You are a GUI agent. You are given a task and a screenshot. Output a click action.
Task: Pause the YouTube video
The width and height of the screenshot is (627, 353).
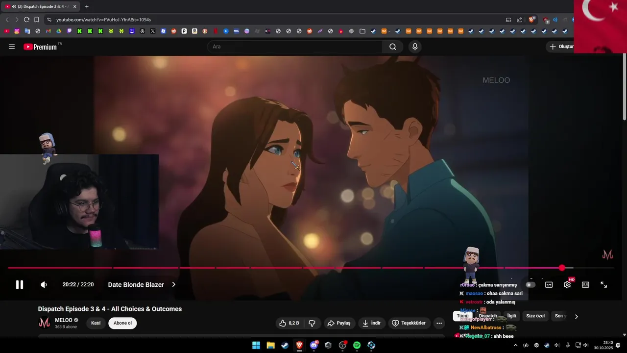[x=20, y=285]
